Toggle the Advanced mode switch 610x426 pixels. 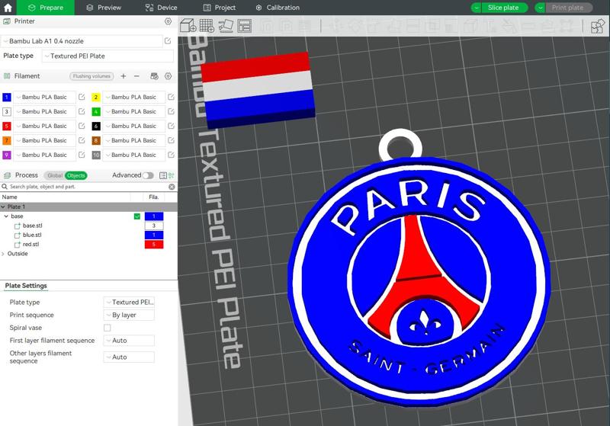[148, 175]
